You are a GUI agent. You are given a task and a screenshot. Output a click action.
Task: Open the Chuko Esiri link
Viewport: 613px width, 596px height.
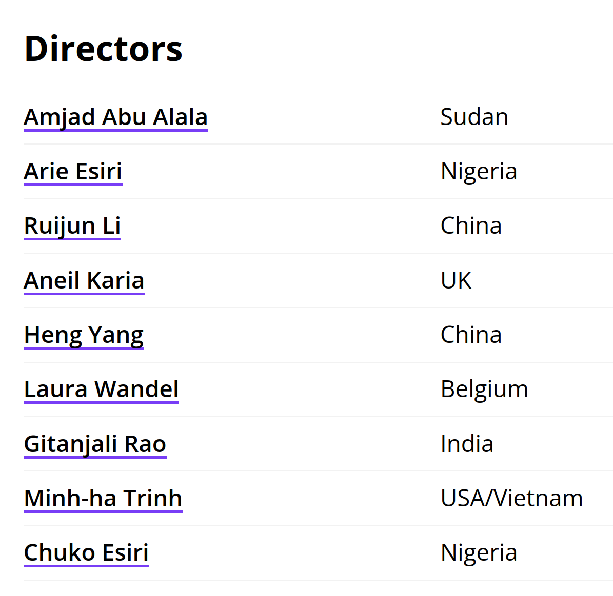point(86,552)
